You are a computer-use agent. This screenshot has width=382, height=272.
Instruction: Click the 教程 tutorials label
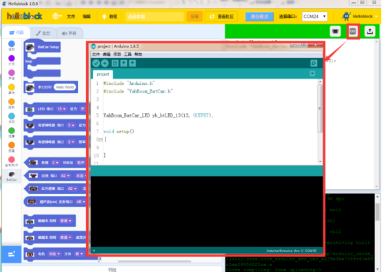[113, 17]
